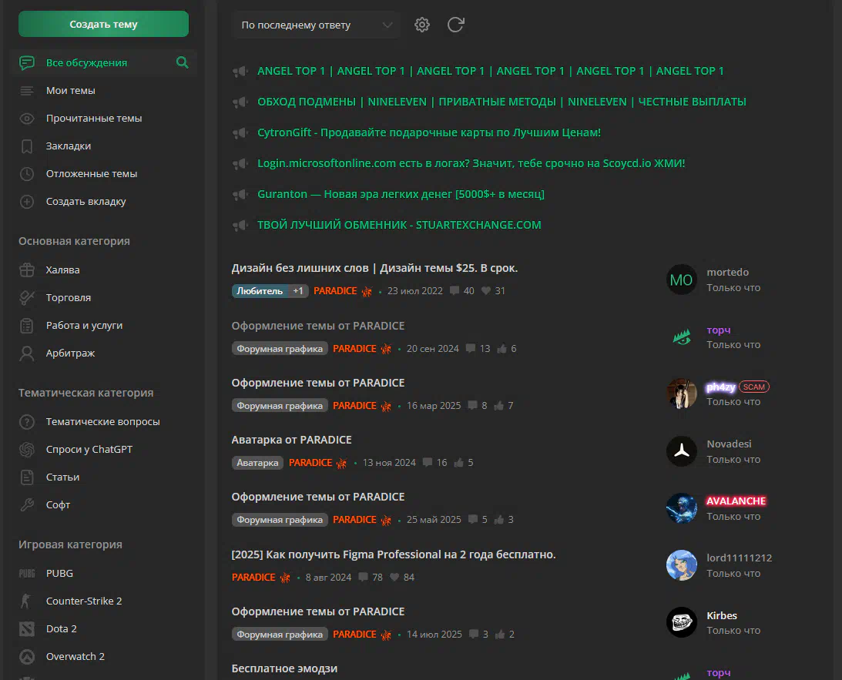Open mortedo avatar thumbnail
This screenshot has height=680, width=842.
(x=682, y=280)
